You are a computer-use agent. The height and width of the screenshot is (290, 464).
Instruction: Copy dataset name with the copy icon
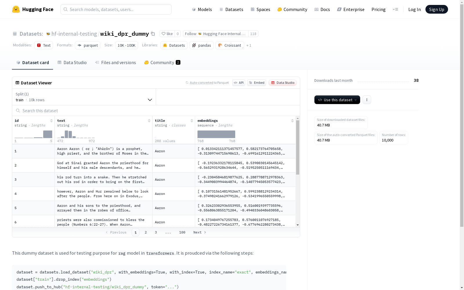pos(153,34)
